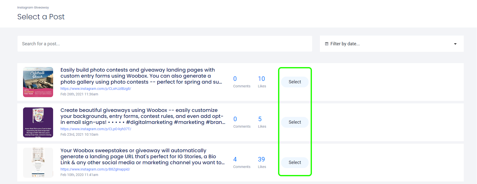Focus the 'Search for a post...' field
This screenshot has width=477, height=184.
click(165, 44)
